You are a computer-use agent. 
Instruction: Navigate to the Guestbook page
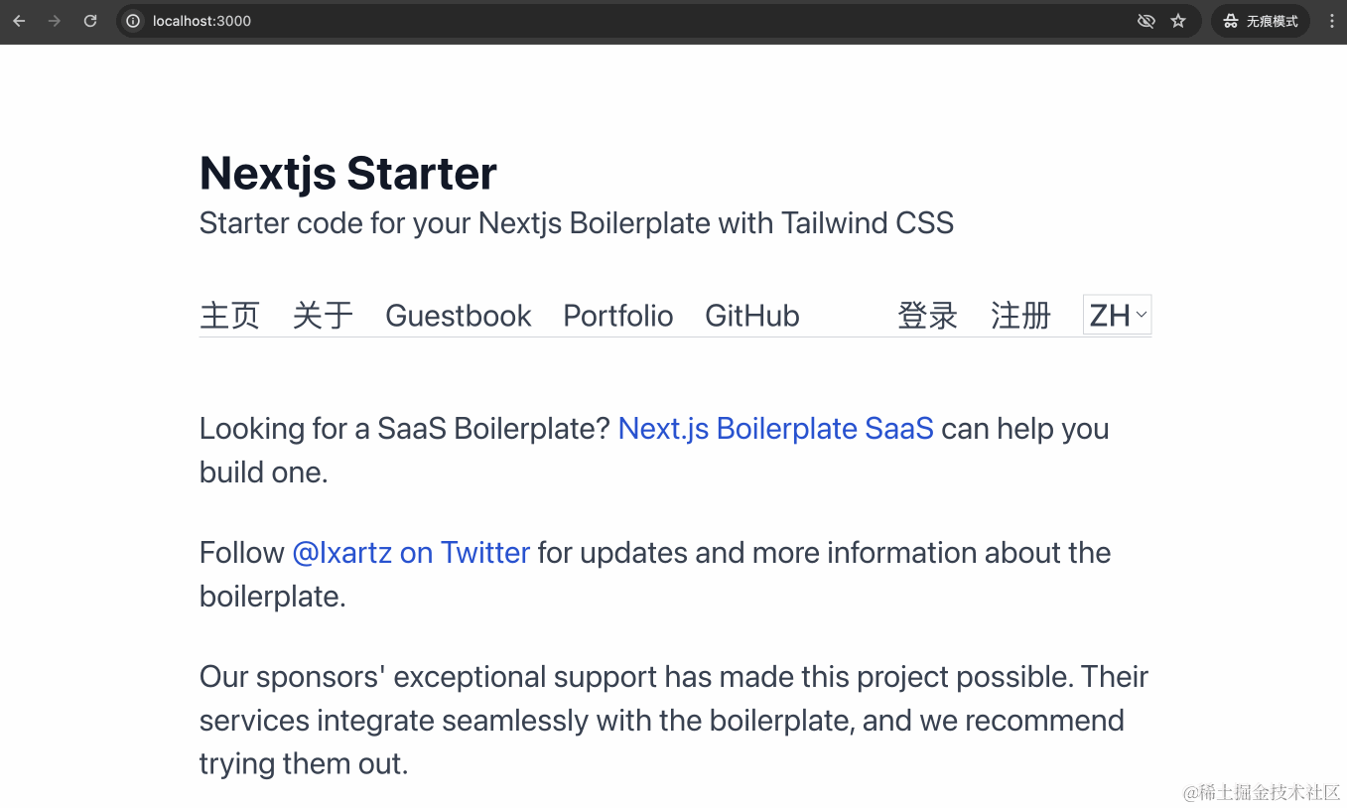pyautogui.click(x=458, y=316)
